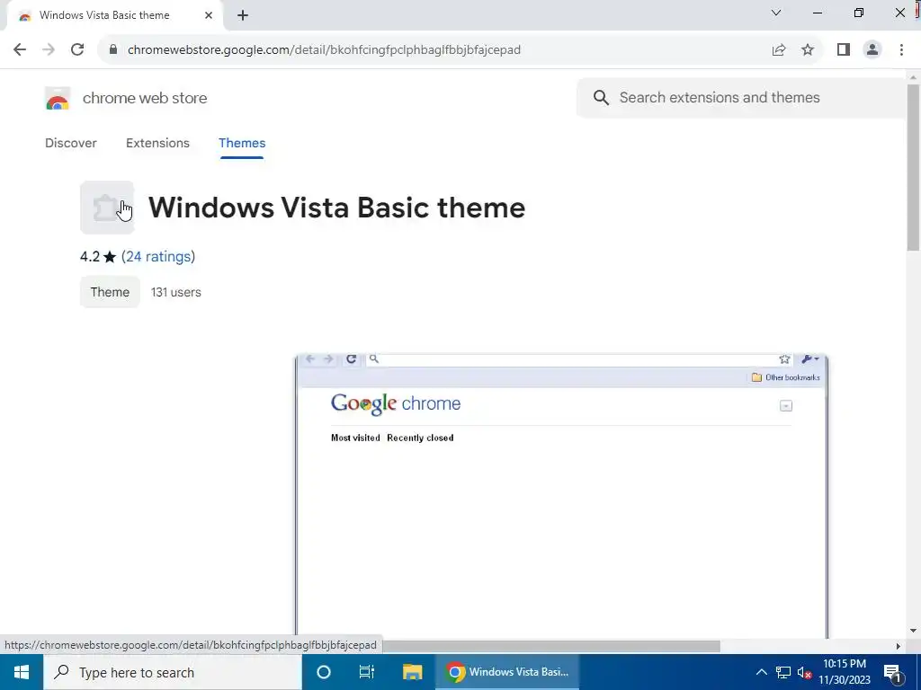Viewport: 921px width, 690px height.
Task: Open Cortana circle icon on taskbar
Action: click(x=324, y=672)
